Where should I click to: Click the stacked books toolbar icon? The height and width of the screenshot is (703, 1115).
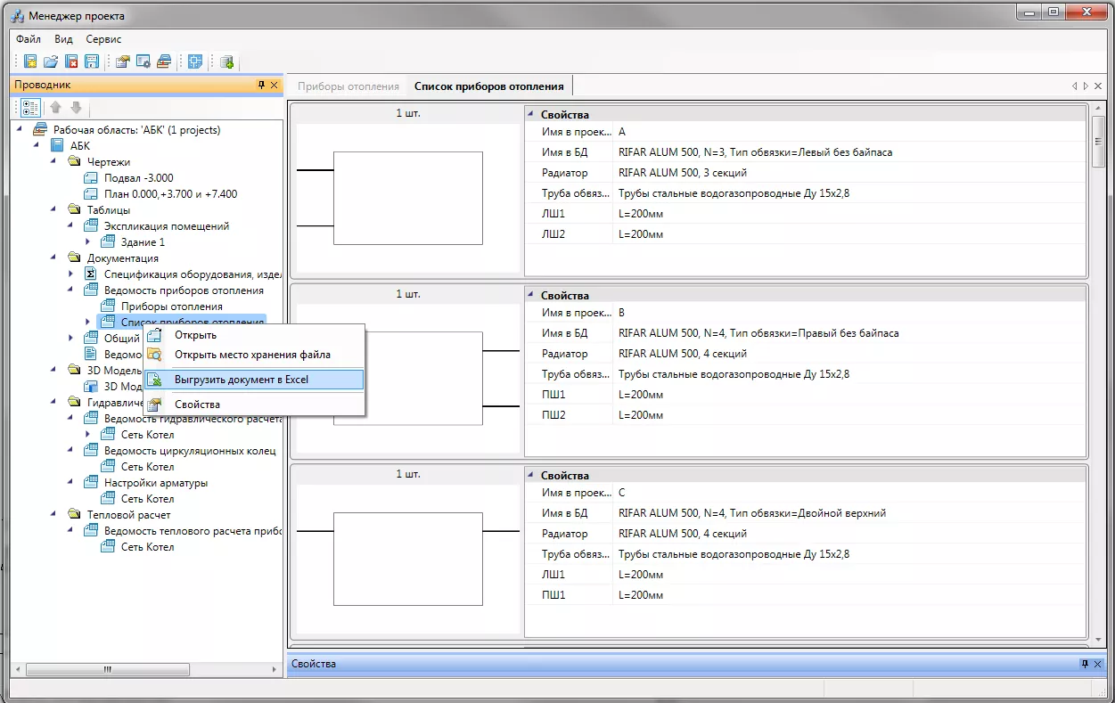tap(164, 61)
